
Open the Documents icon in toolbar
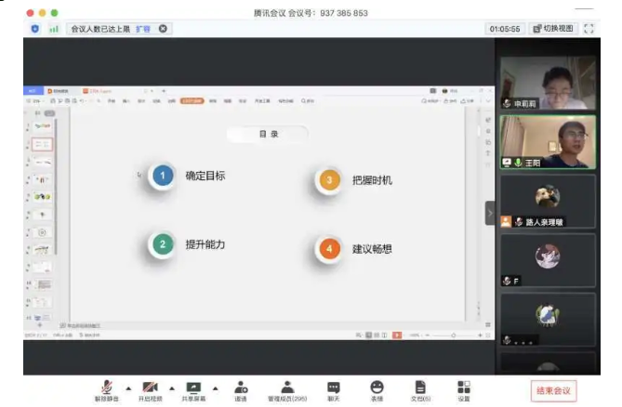420,386
